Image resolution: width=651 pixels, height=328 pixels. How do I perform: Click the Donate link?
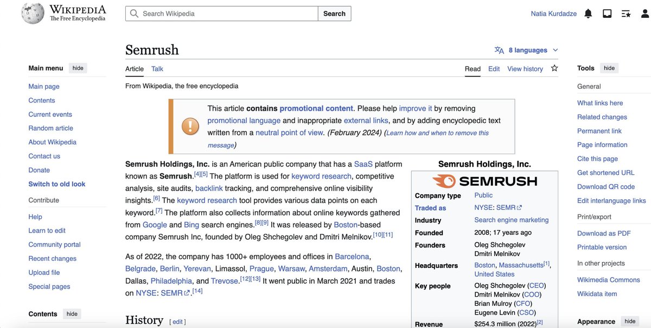coord(39,170)
